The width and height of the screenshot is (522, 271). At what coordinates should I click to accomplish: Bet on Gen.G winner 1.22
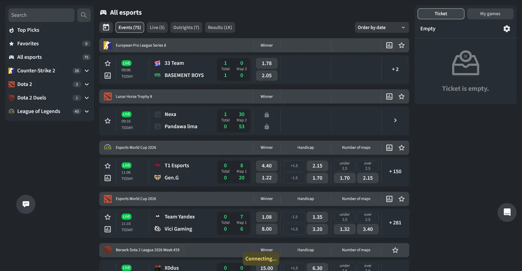point(267,178)
